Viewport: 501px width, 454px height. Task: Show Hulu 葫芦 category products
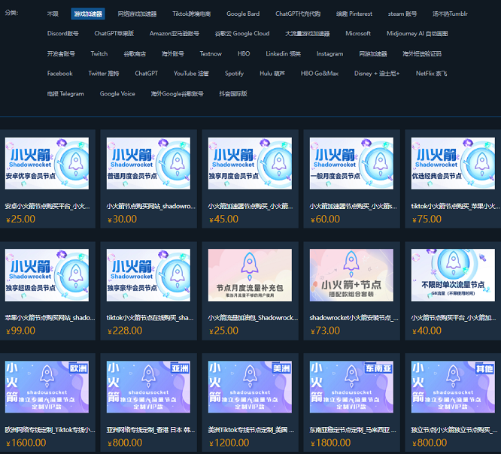click(272, 74)
